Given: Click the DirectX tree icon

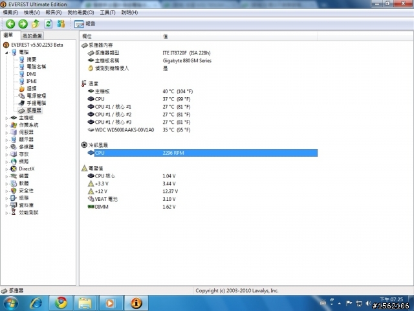Looking at the screenshot, I should [x=14, y=168].
